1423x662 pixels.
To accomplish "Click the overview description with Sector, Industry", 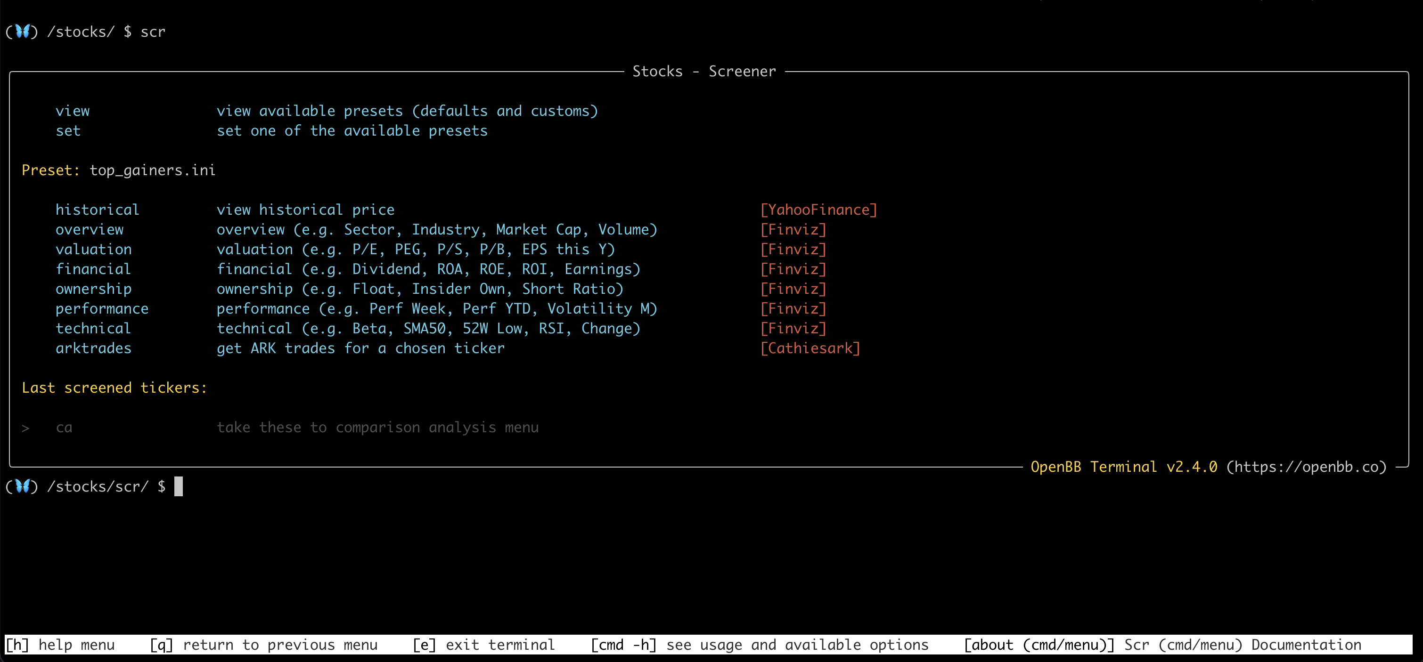I will (437, 230).
